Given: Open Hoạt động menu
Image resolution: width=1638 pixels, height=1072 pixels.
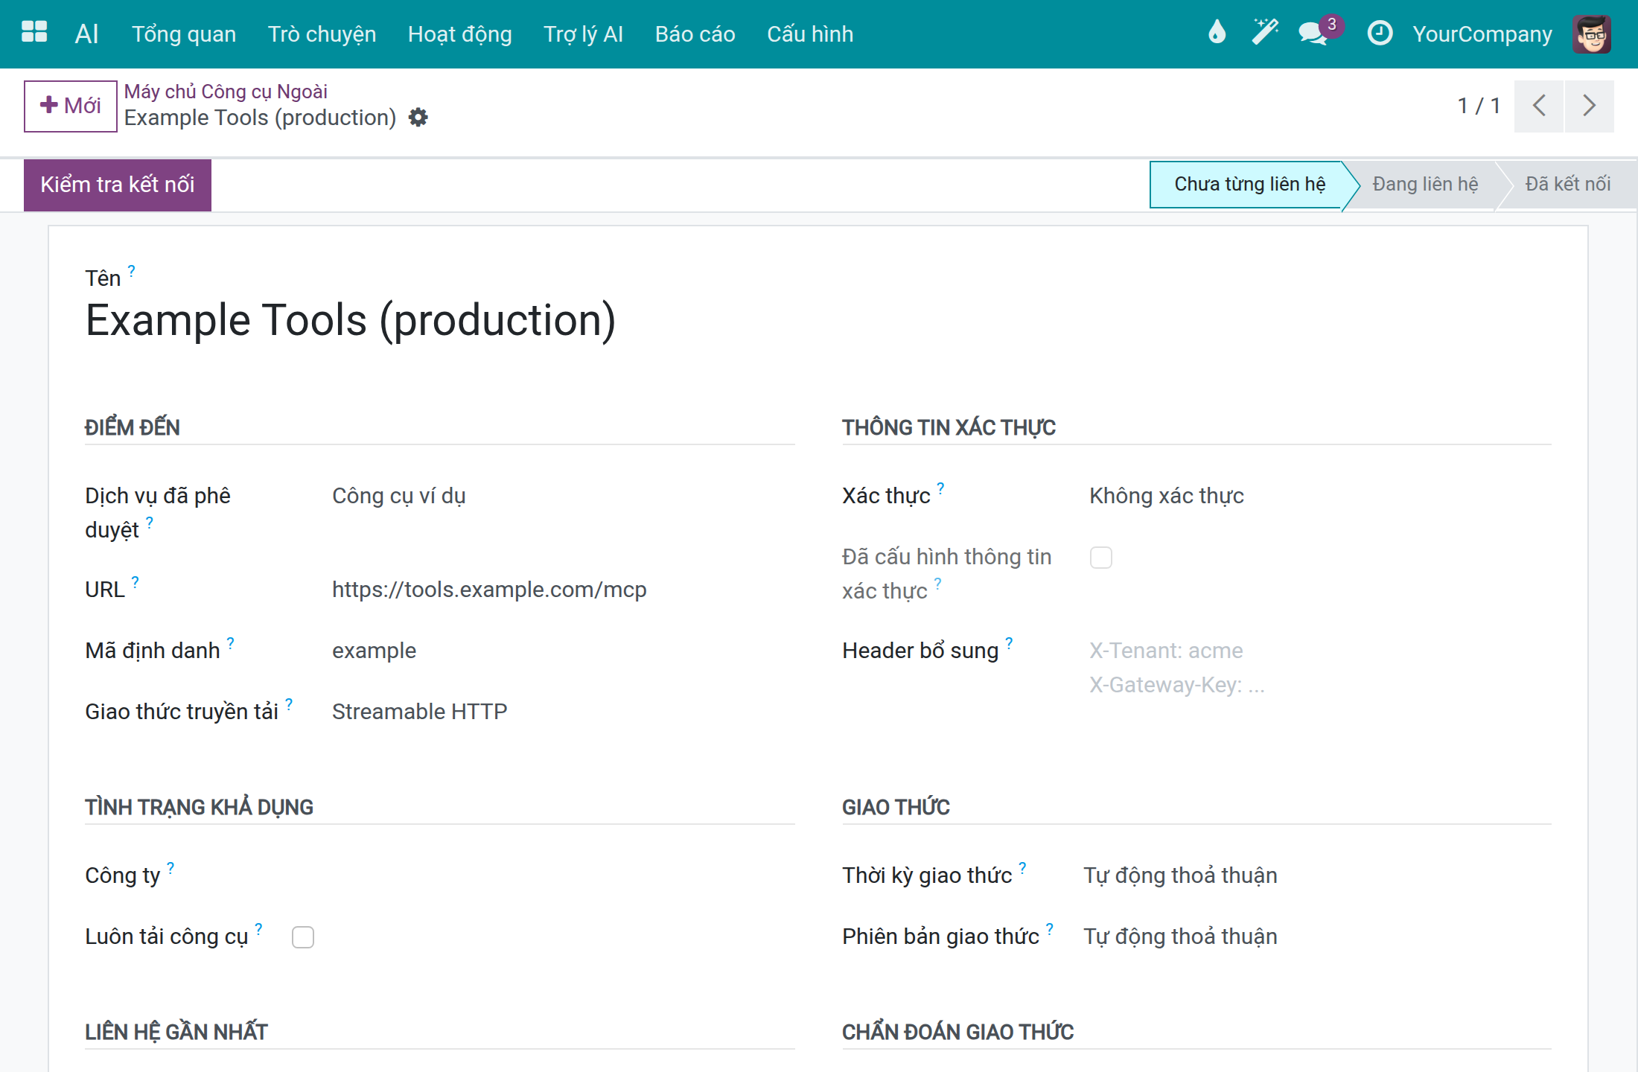Looking at the screenshot, I should pyautogui.click(x=460, y=34).
